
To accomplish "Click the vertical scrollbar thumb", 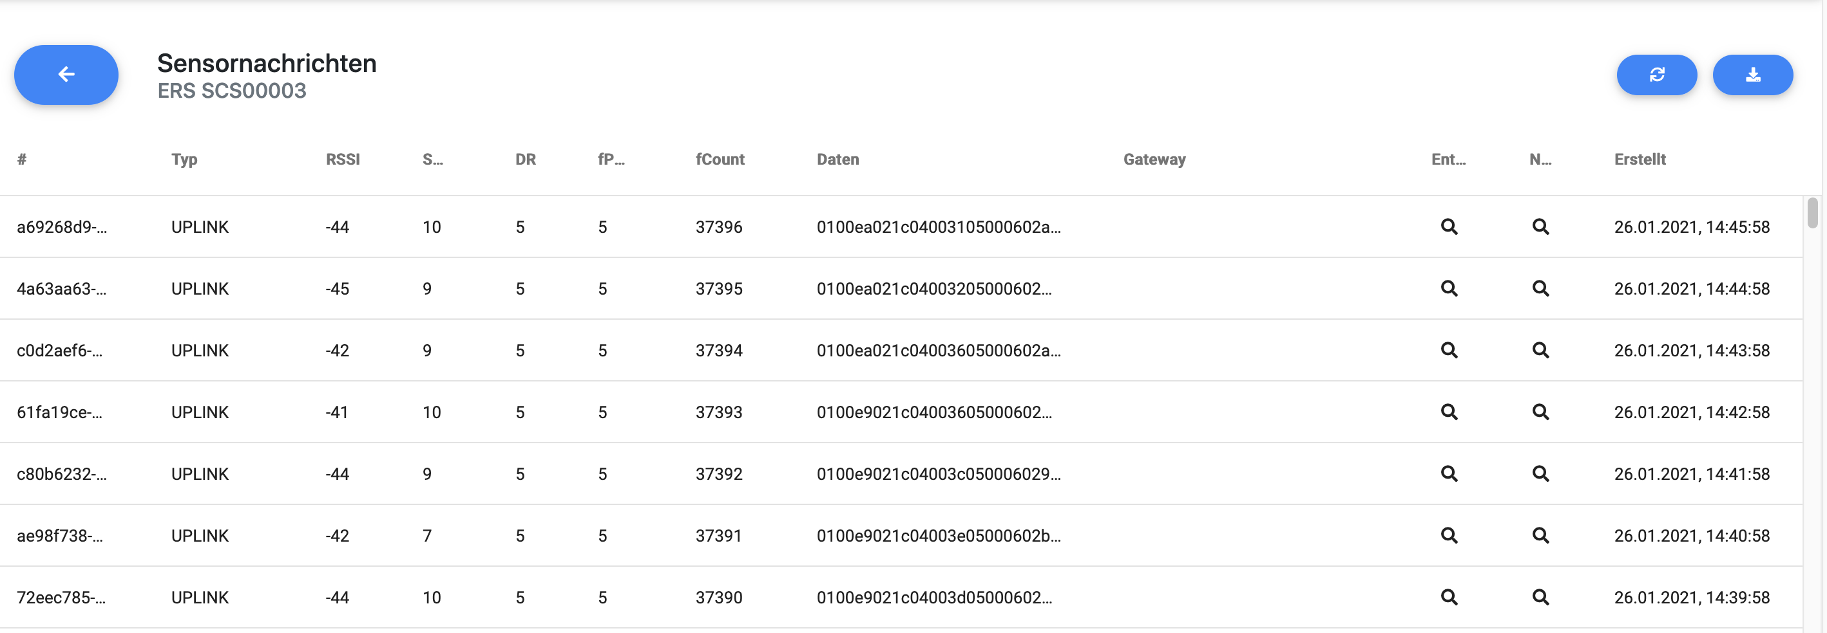I will click(x=1812, y=213).
